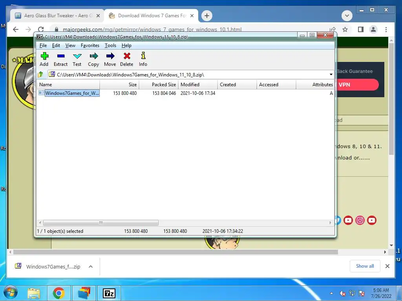Image resolution: width=402 pixels, height=301 pixels.
Task: Open File menu in 7-Zip
Action: point(43,45)
